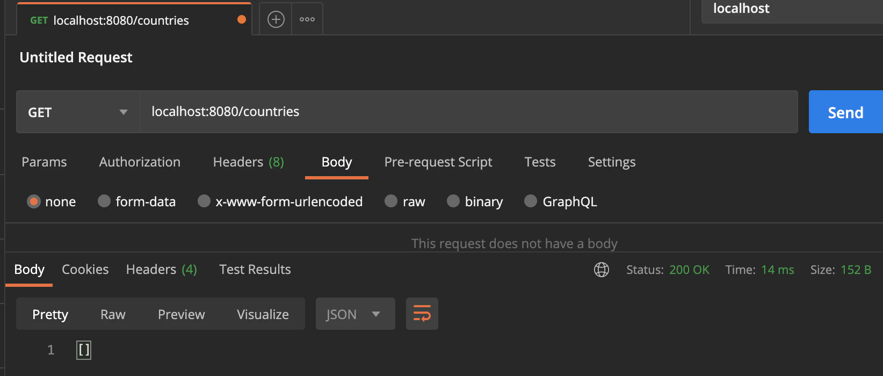Image resolution: width=883 pixels, height=376 pixels.
Task: Click the unsaved orange dot on request tab
Action: coord(242,20)
